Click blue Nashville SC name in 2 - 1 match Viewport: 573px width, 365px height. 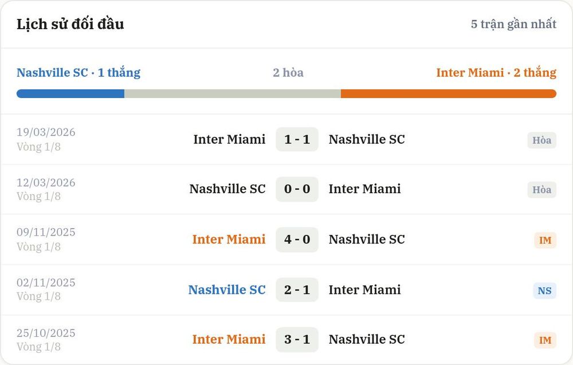[x=227, y=290]
